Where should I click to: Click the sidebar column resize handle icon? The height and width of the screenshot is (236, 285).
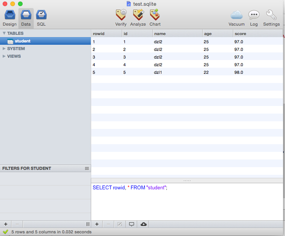pos(88,224)
